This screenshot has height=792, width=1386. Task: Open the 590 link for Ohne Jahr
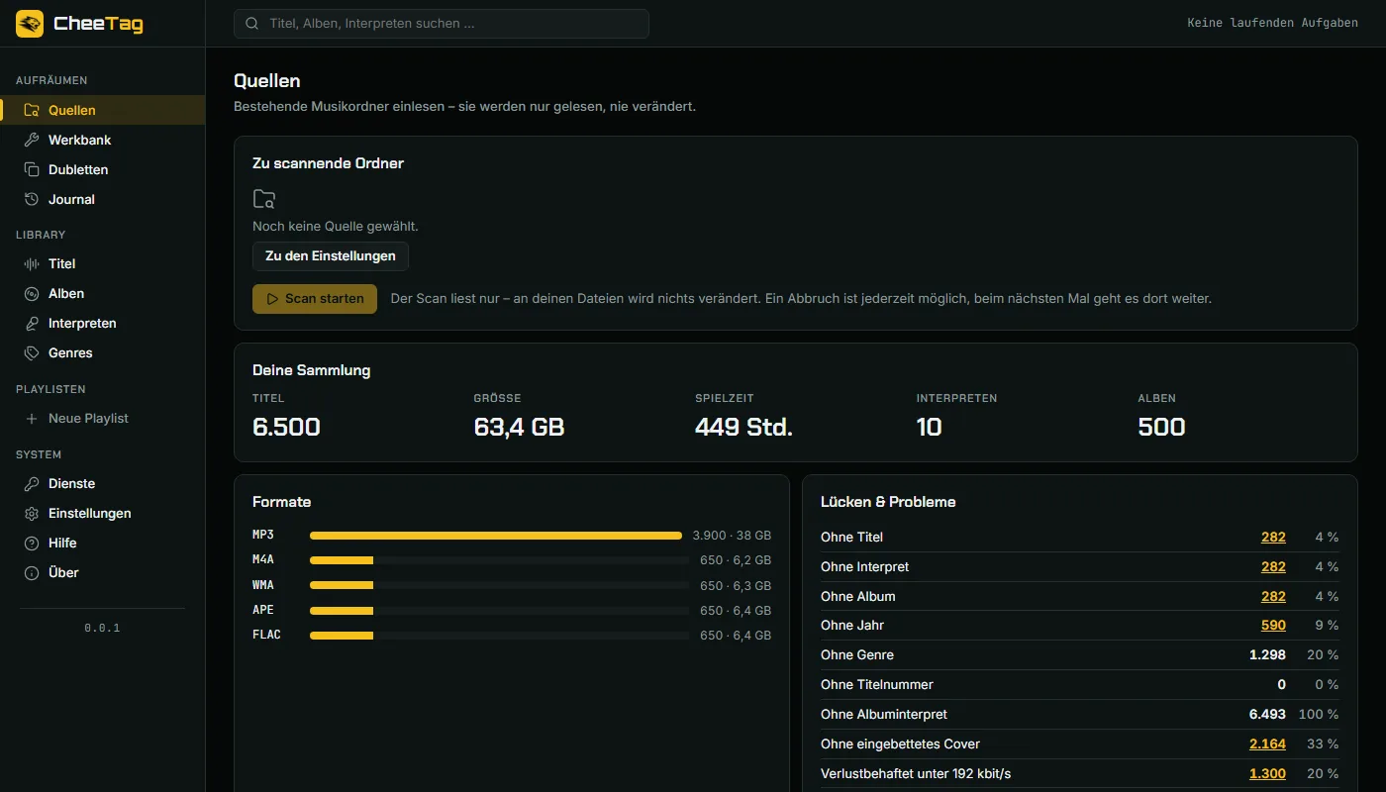pos(1273,625)
